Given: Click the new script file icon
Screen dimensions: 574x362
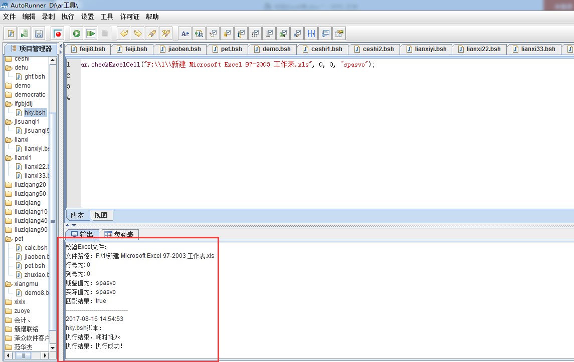Looking at the screenshot, I should pos(11,34).
